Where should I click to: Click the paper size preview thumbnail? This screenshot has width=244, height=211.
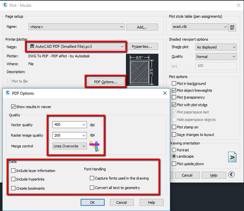(x=143, y=70)
